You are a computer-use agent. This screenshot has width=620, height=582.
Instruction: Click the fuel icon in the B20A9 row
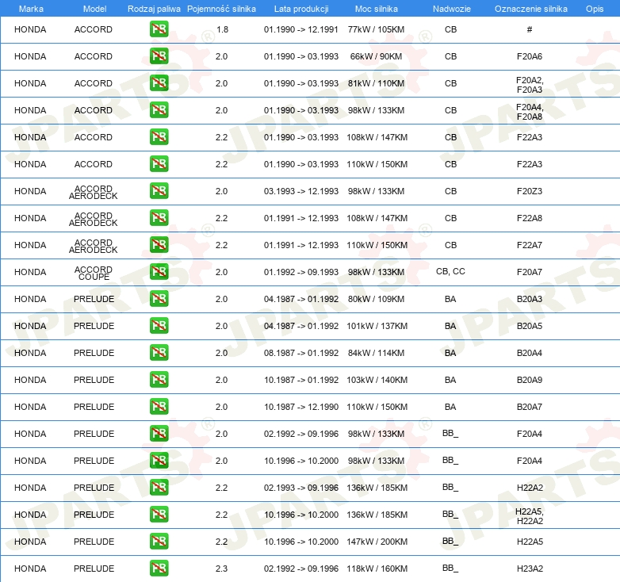tap(159, 380)
